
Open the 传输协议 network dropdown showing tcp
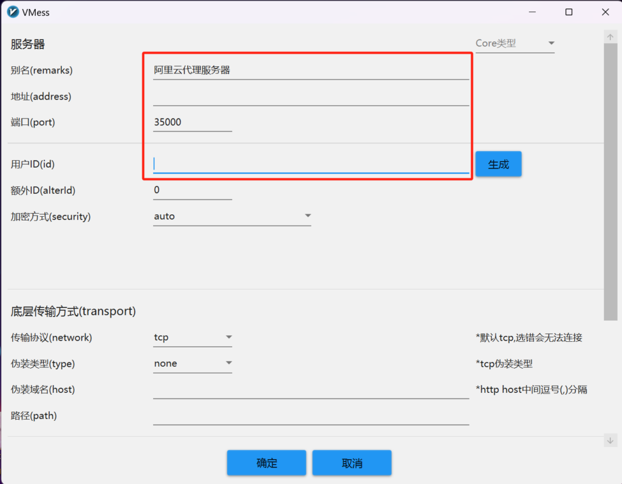point(193,337)
